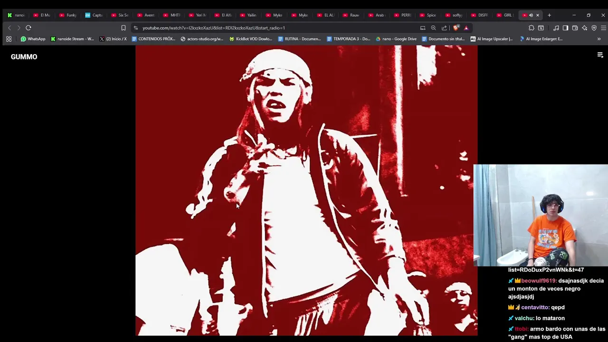Open the Brave VPN shield icon
The height and width of the screenshot is (342, 608).
pyautogui.click(x=594, y=28)
